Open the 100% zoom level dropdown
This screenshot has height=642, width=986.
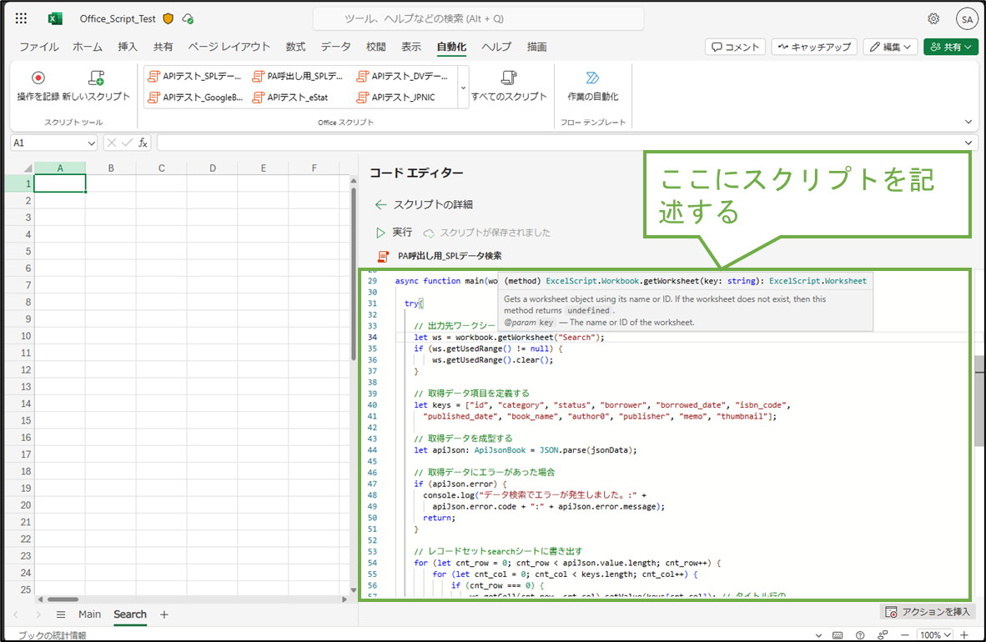pyautogui.click(x=934, y=635)
